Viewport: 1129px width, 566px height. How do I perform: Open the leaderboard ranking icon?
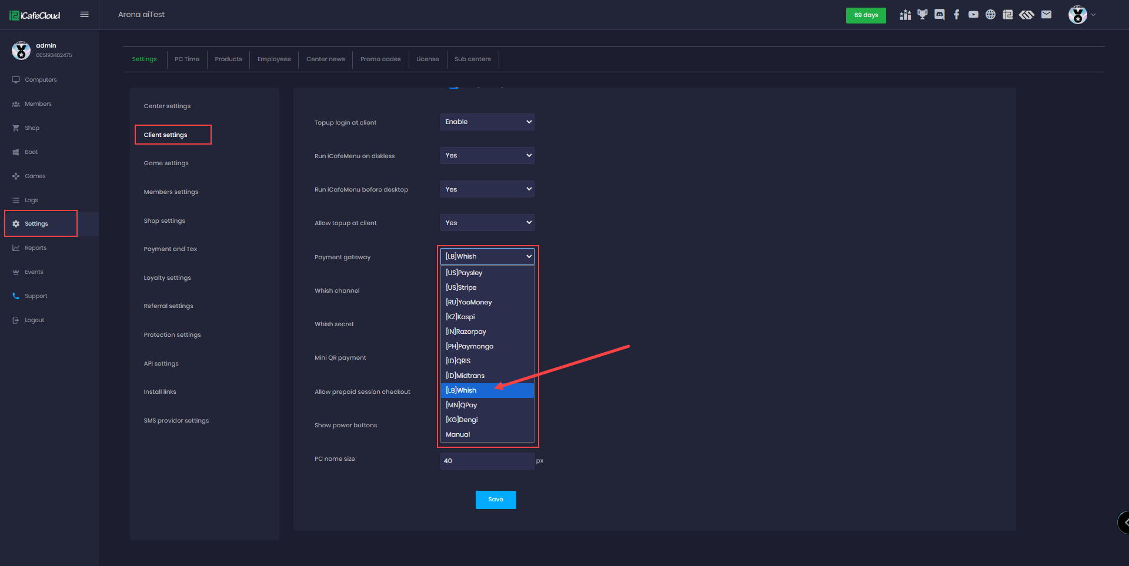(906, 15)
